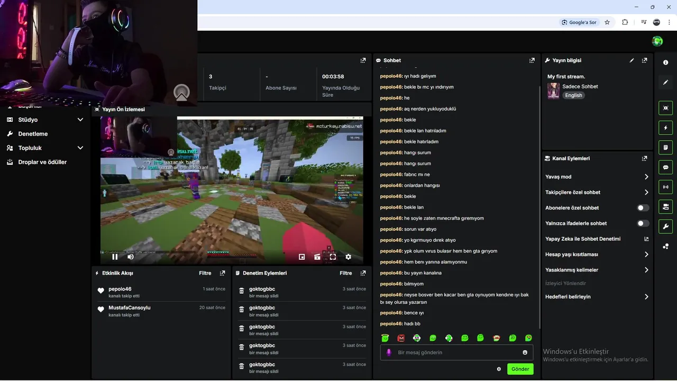
Task: Open the Sadece Sohbet category link
Action: pos(580,86)
